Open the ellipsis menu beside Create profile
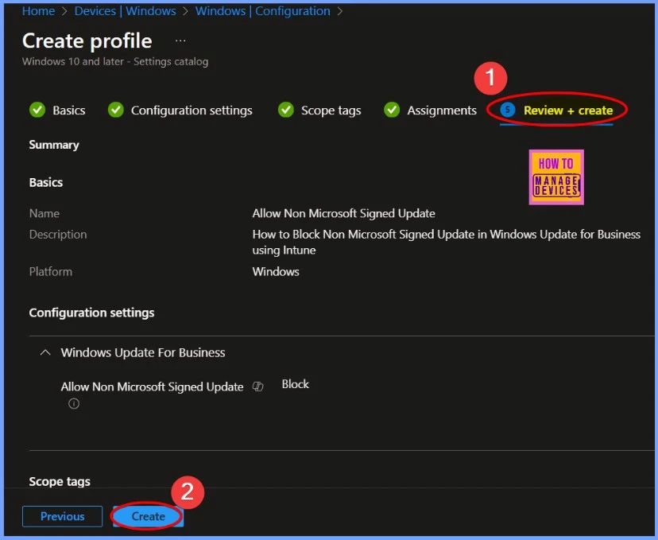This screenshot has width=658, height=540. tap(180, 41)
